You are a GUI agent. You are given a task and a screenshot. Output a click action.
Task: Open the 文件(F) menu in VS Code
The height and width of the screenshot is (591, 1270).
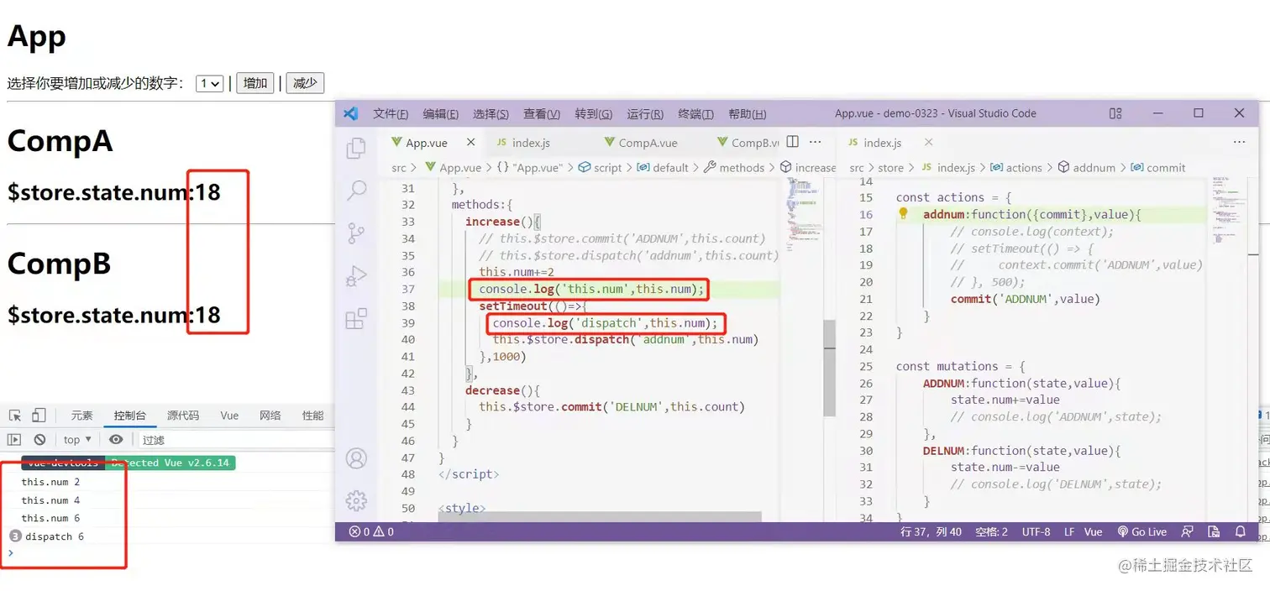tap(391, 113)
